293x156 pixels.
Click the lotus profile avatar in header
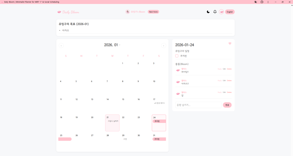(221, 12)
